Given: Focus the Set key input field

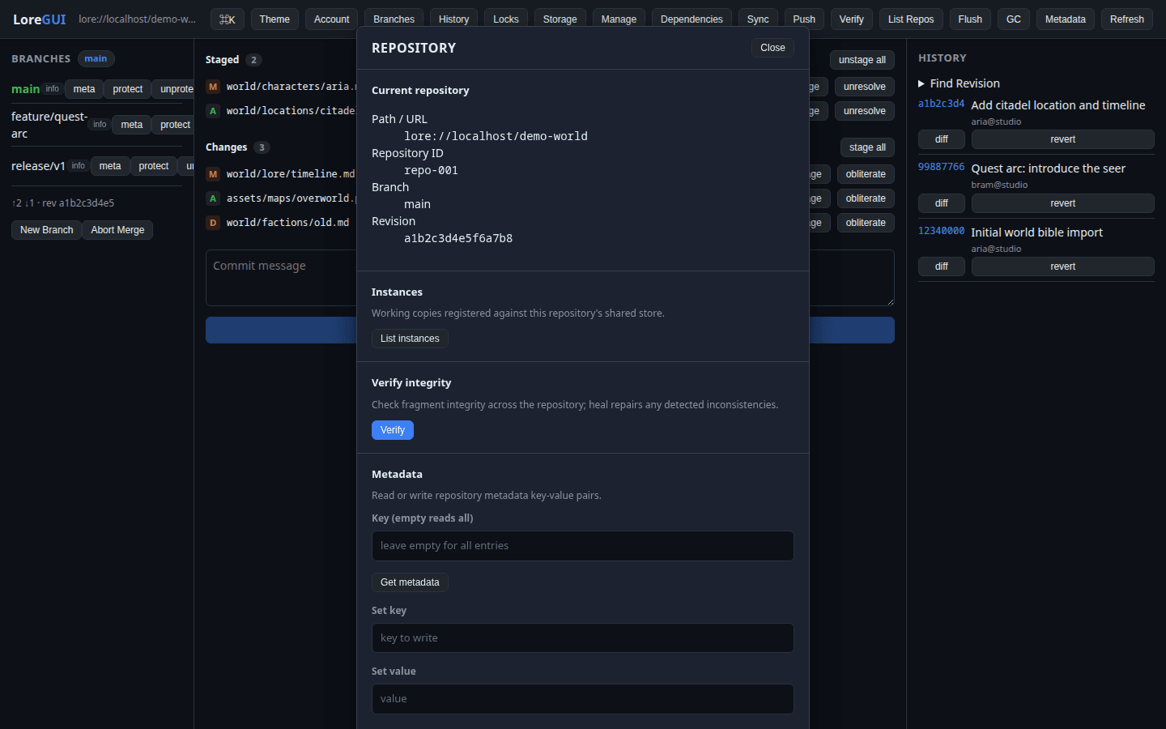Looking at the screenshot, I should pos(583,638).
